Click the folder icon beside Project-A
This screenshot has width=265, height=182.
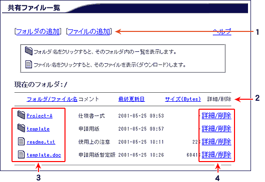[x=21, y=115]
